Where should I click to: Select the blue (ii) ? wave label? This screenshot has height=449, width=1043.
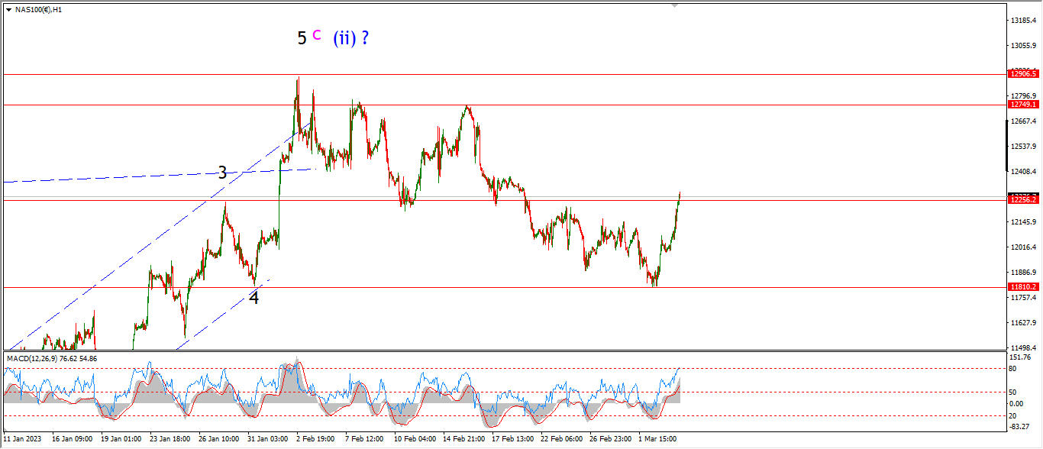click(x=351, y=37)
